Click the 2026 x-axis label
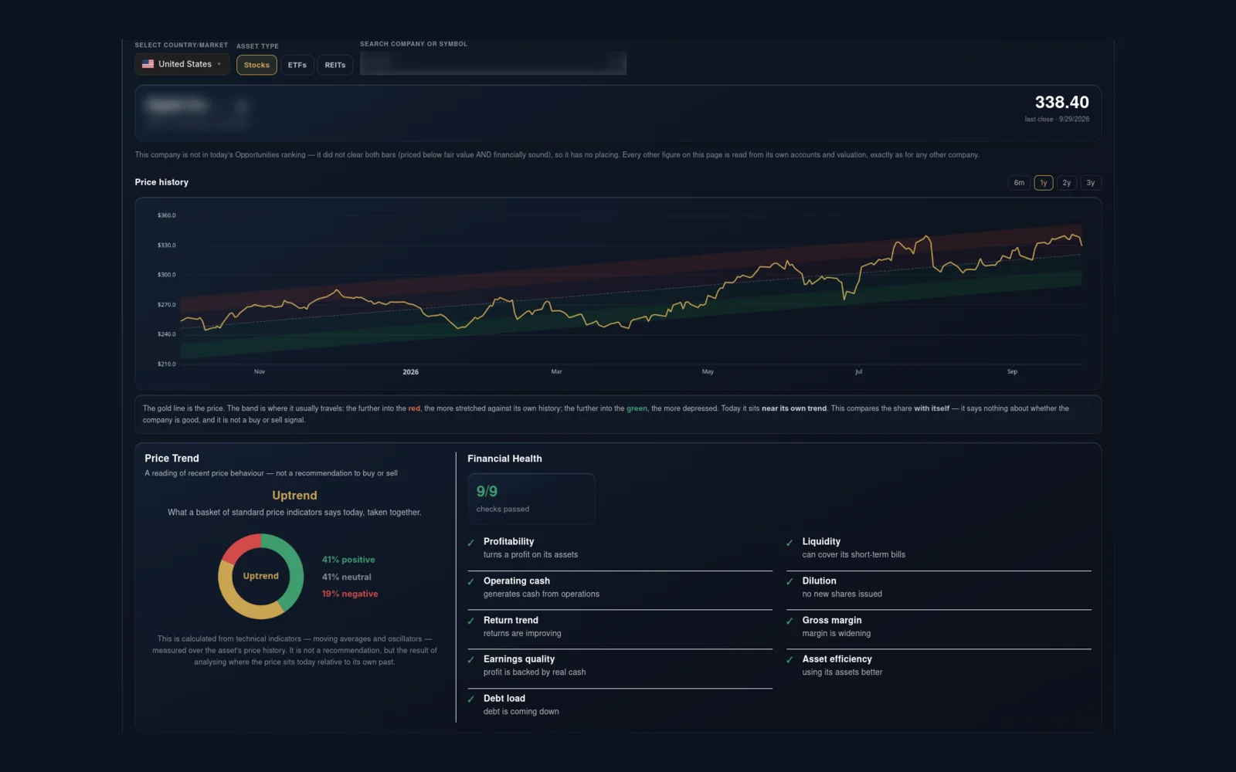This screenshot has width=1236, height=772. click(x=410, y=372)
